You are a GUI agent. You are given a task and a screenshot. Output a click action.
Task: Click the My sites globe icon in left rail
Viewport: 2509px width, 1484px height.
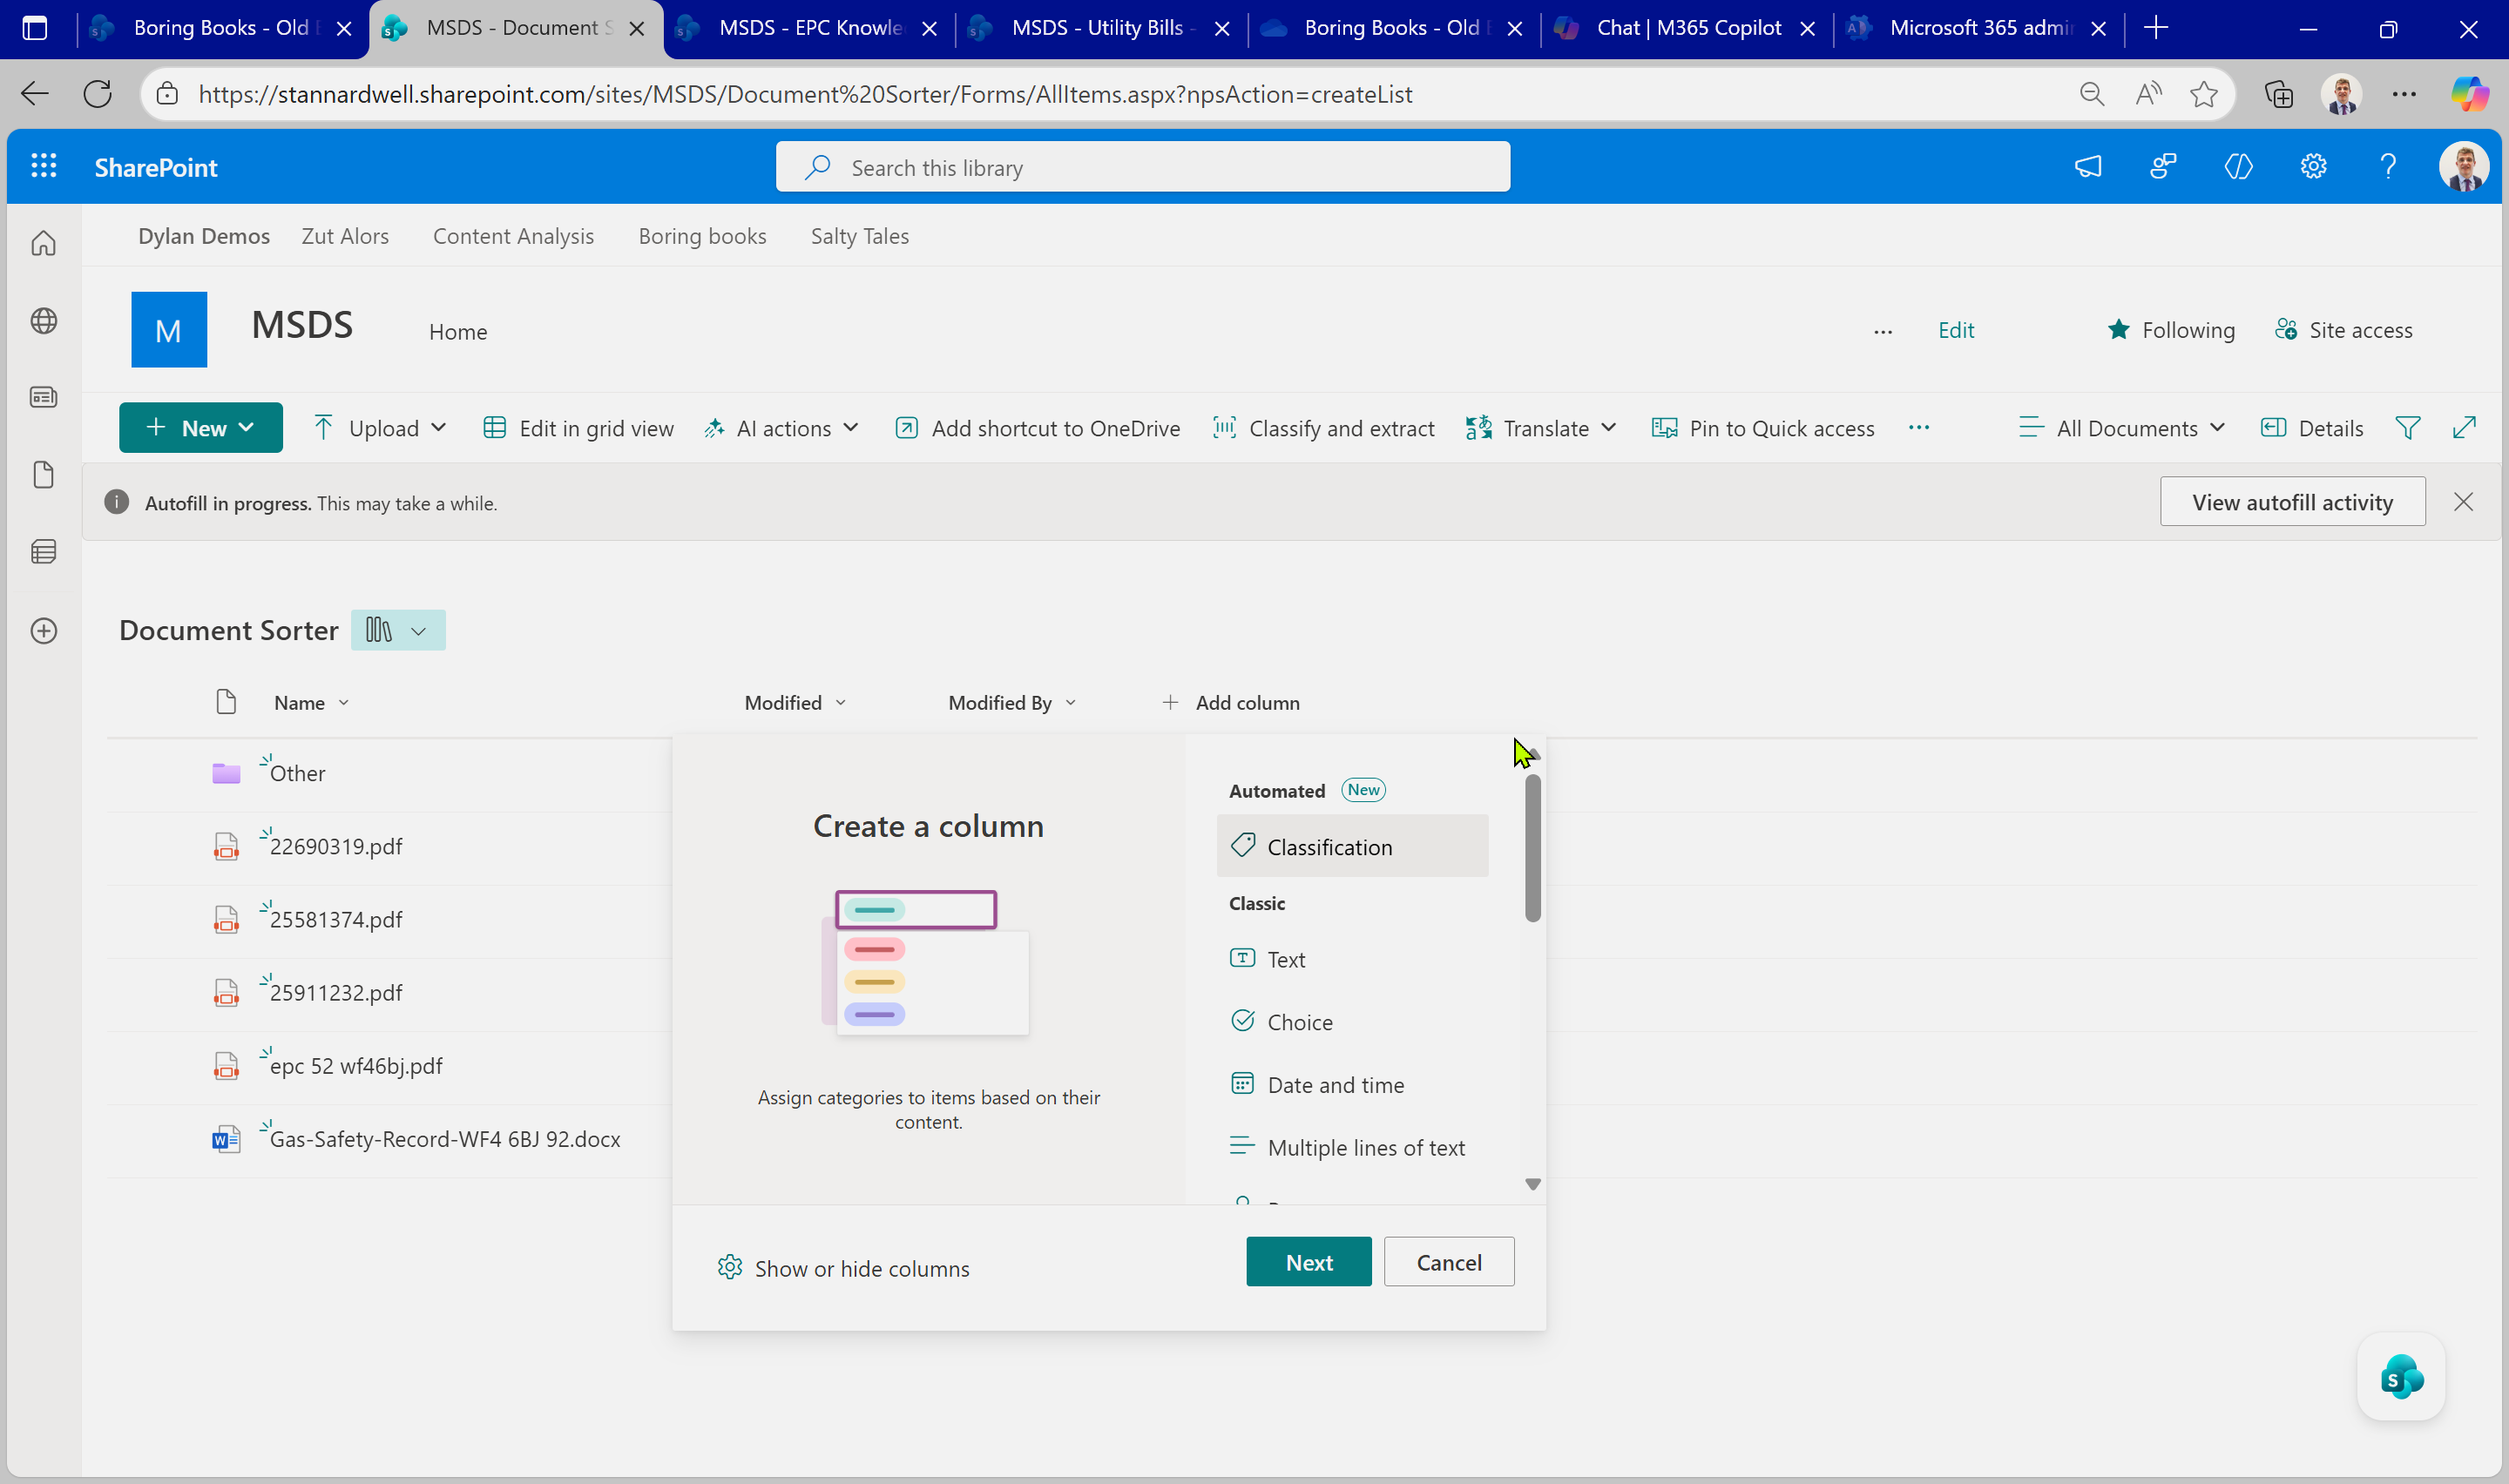tap(43, 321)
